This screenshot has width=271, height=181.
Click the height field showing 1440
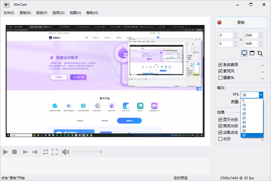click(251, 44)
